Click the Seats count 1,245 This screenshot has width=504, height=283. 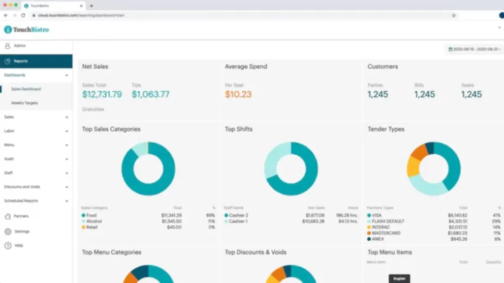coord(472,94)
